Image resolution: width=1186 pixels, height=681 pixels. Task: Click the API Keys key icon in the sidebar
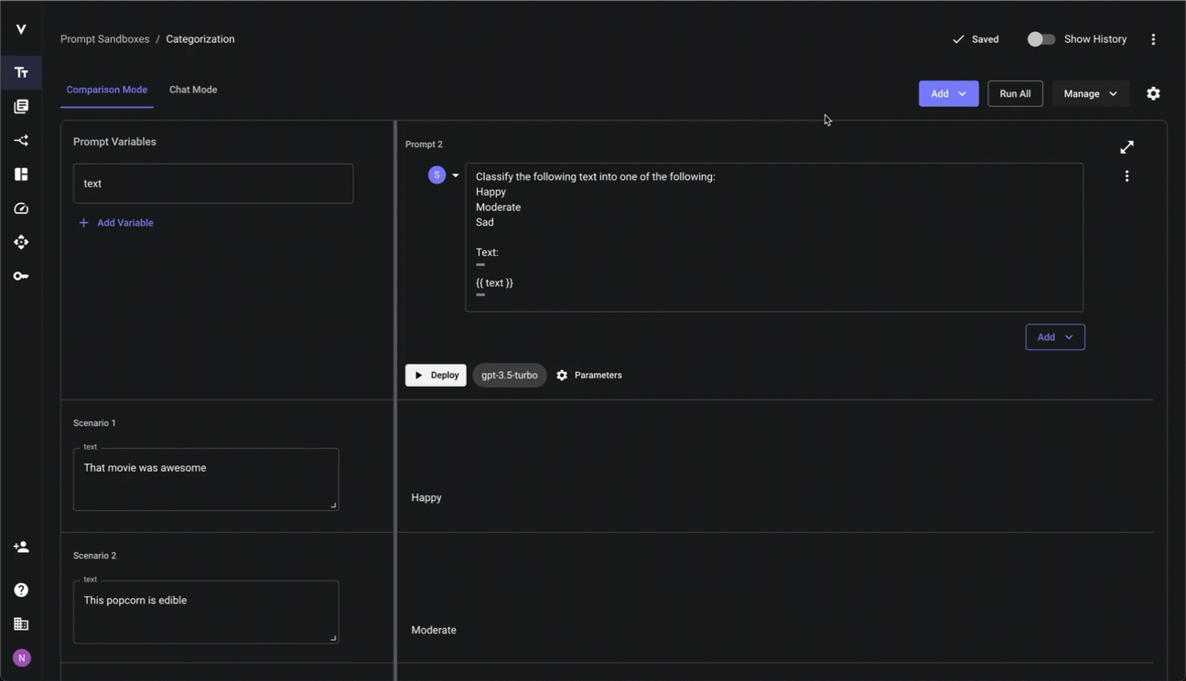(x=20, y=275)
